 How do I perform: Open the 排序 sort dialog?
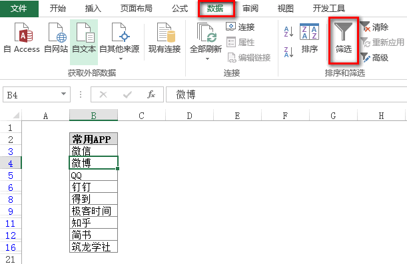(309, 38)
